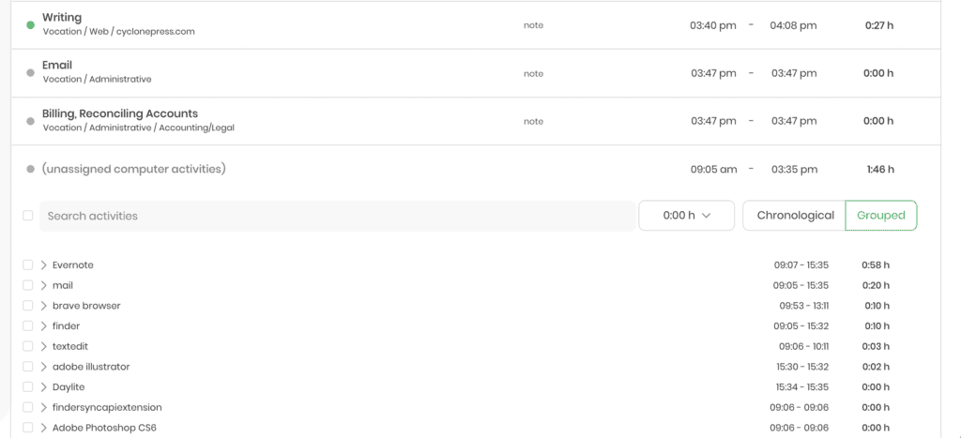Click the gray dot beside Billing, Reconciling Accounts
The height and width of the screenshot is (438, 961).
[30, 121]
